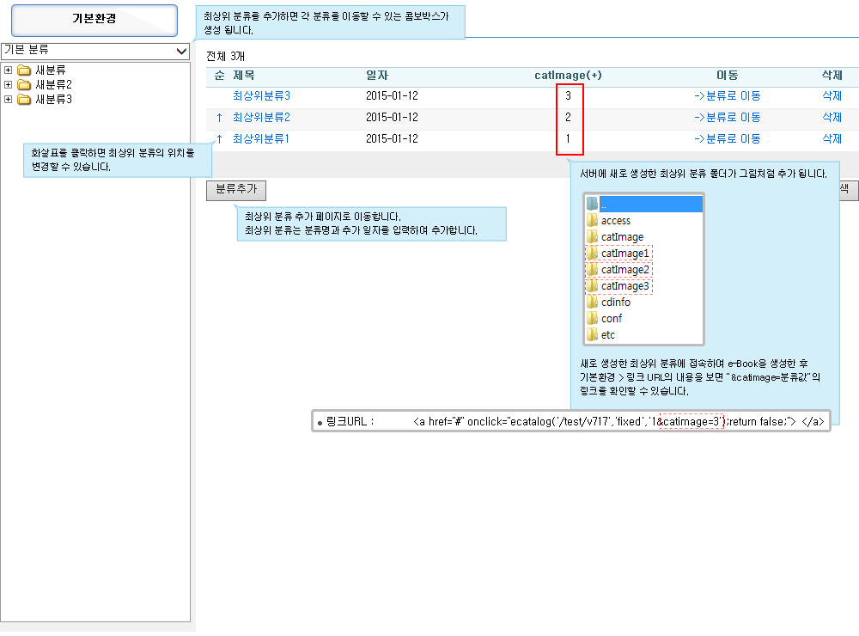Expand the 새분류 tree node
Image resolution: width=859 pixels, height=636 pixels.
[8, 70]
